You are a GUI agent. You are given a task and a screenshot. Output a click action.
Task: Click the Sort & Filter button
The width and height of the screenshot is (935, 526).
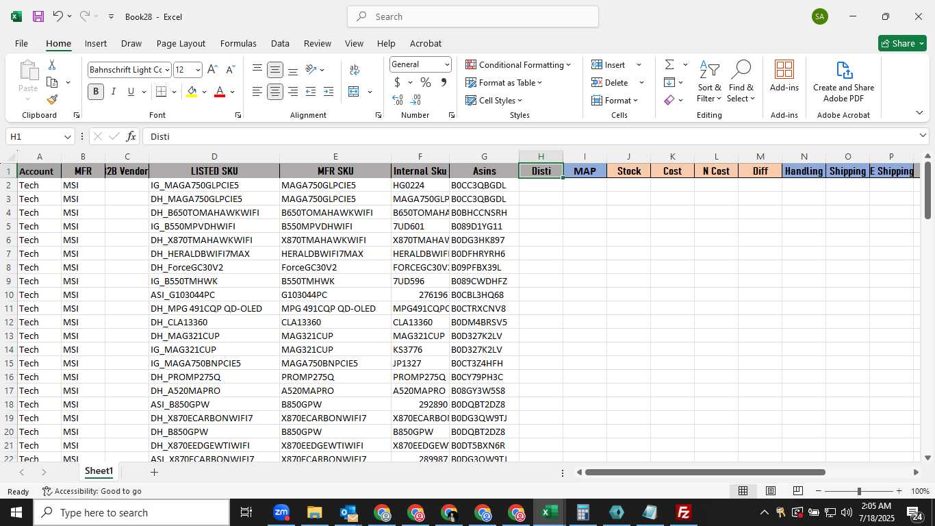click(x=709, y=82)
